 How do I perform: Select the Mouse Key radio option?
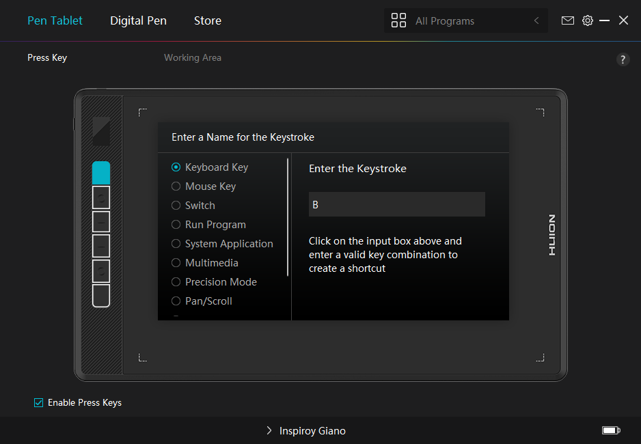(x=176, y=186)
